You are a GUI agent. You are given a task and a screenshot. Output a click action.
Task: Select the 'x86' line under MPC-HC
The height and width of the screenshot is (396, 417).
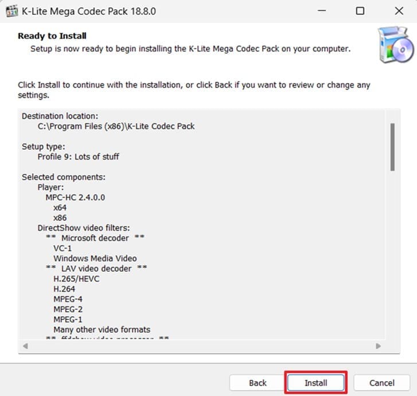[x=60, y=218]
